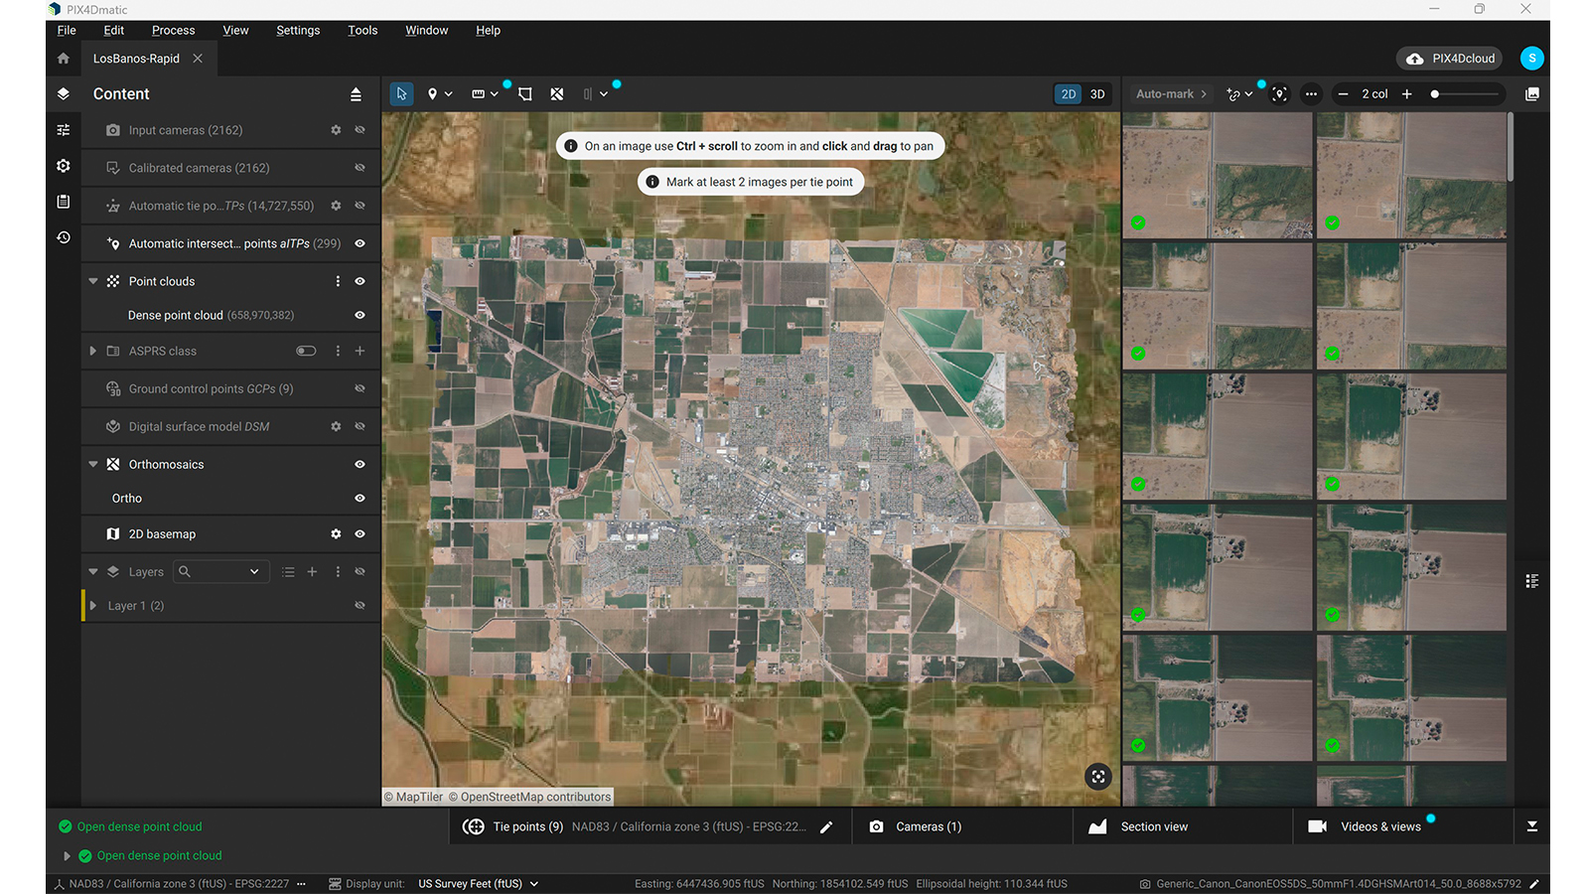Click the edit pencil beside Tie points
1589x894 pixels.
826,826
